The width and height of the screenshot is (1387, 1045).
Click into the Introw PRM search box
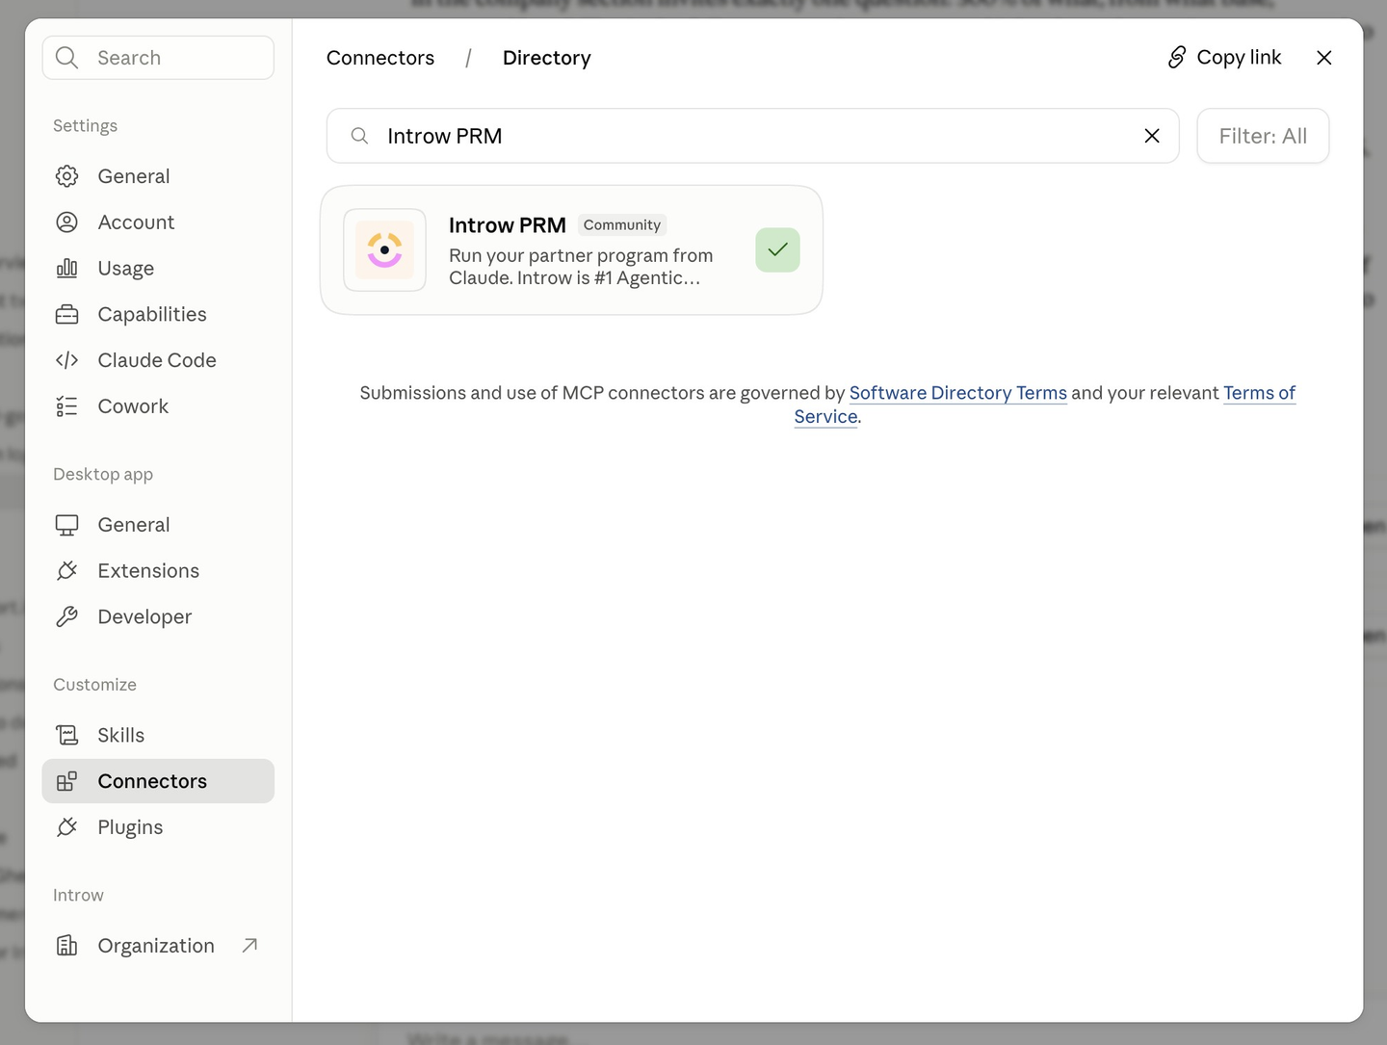[x=752, y=136]
